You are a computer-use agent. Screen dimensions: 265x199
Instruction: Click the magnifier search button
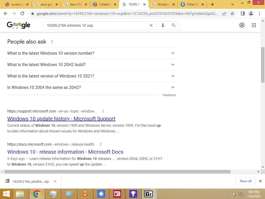click(x=173, y=25)
